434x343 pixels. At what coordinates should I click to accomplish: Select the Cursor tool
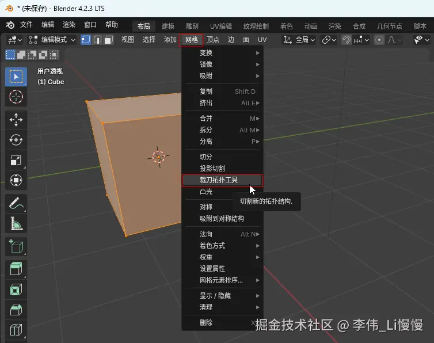pos(16,97)
